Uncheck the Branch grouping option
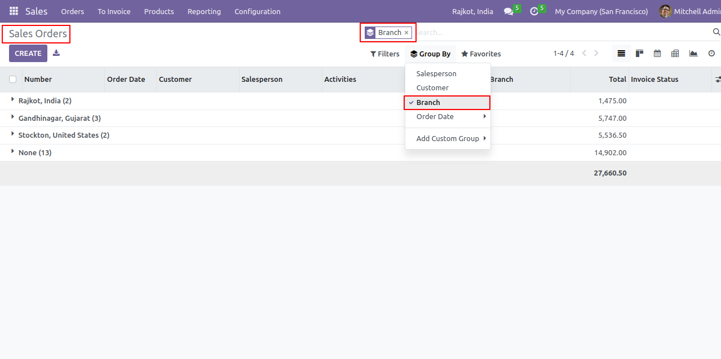The image size is (721, 359). point(448,103)
